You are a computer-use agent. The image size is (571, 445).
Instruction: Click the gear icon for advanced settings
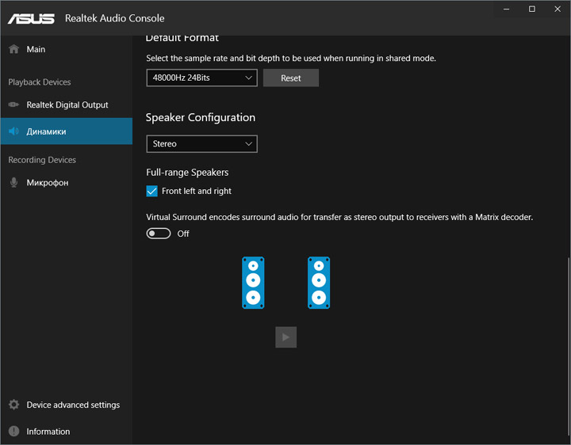(13, 405)
